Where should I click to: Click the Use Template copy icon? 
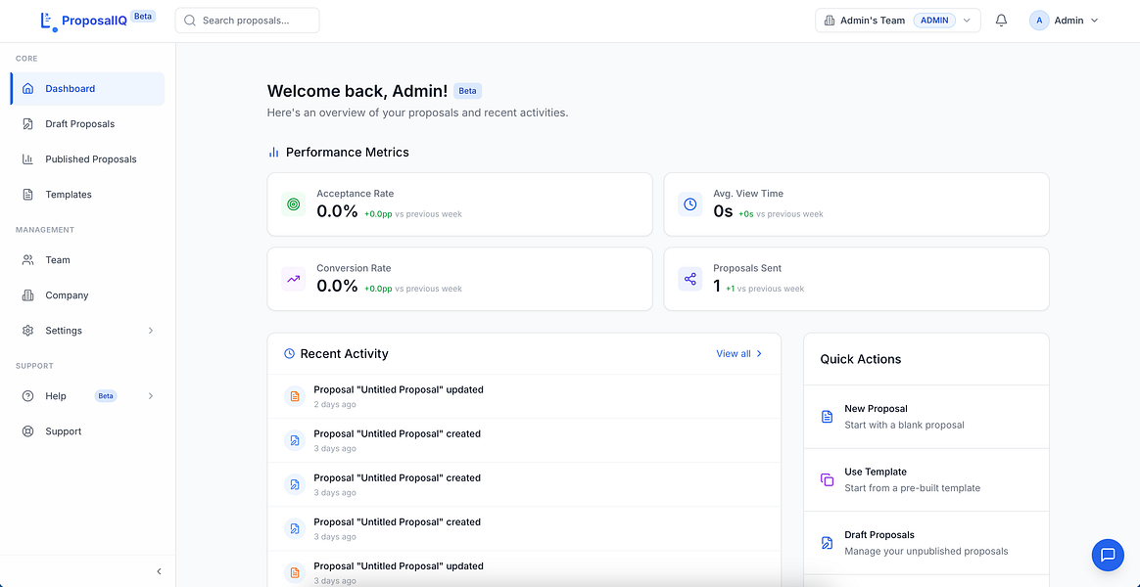(x=827, y=479)
